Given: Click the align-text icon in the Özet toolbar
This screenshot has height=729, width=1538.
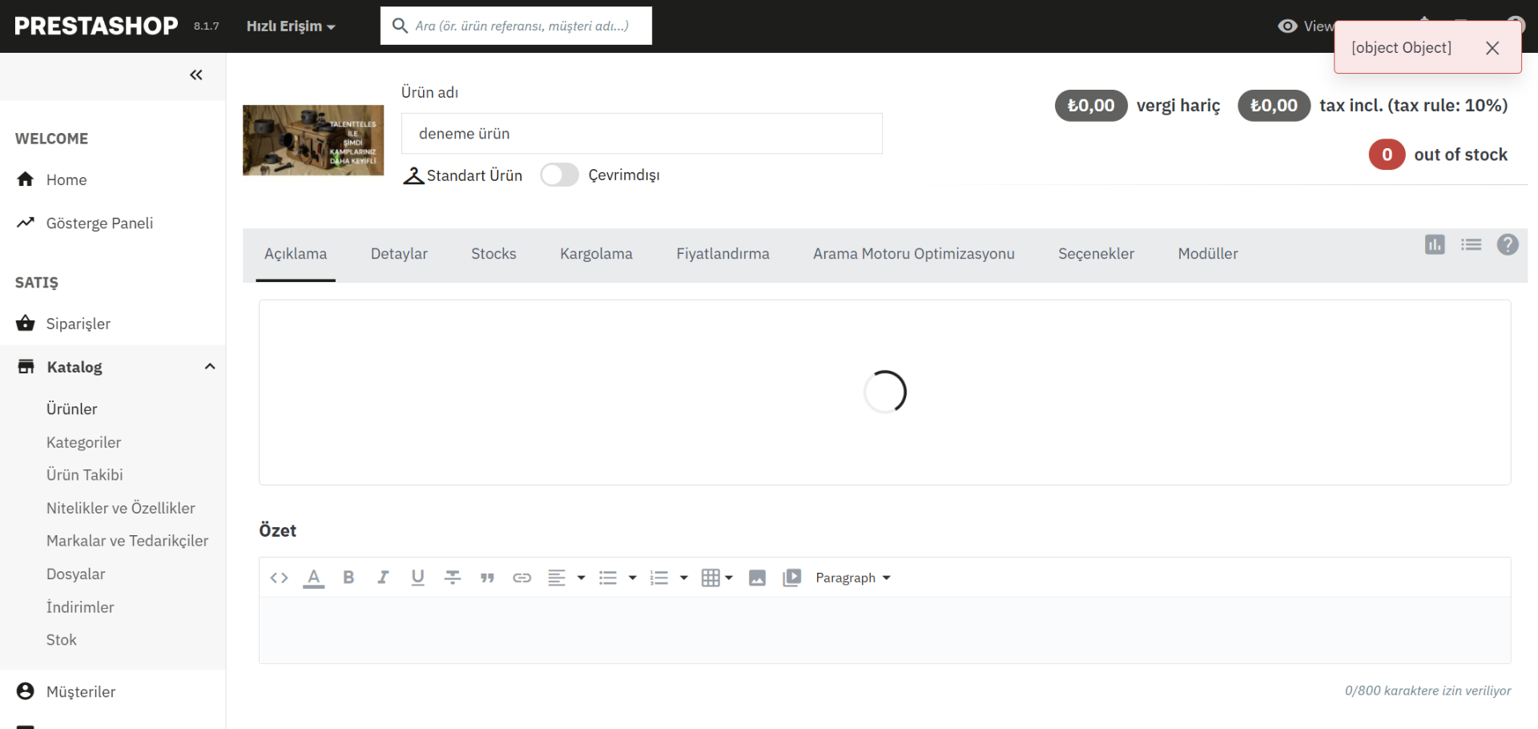Looking at the screenshot, I should coord(557,578).
